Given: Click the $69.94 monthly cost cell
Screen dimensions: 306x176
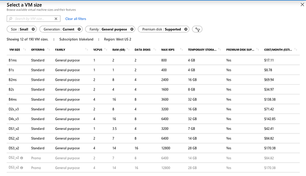Looking at the screenshot, I should click(x=269, y=80).
